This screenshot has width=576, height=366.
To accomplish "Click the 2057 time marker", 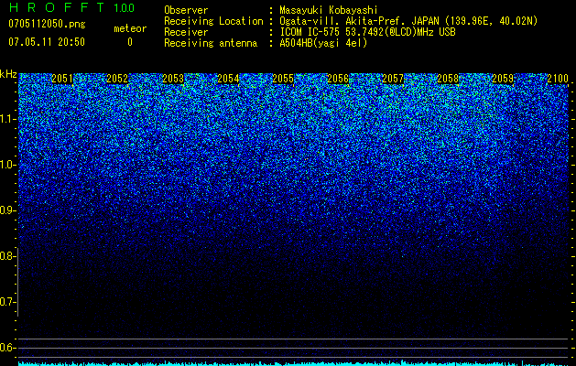I will click(393, 79).
